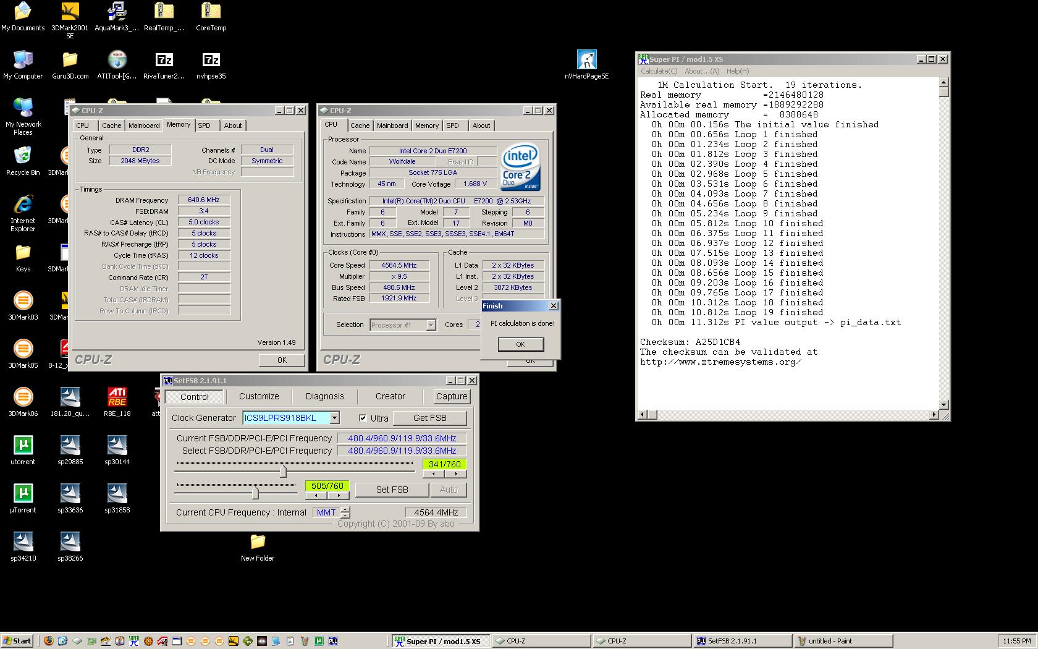The height and width of the screenshot is (649, 1038).
Task: Open the 181.20_qu driver installer icon
Action: [70, 402]
